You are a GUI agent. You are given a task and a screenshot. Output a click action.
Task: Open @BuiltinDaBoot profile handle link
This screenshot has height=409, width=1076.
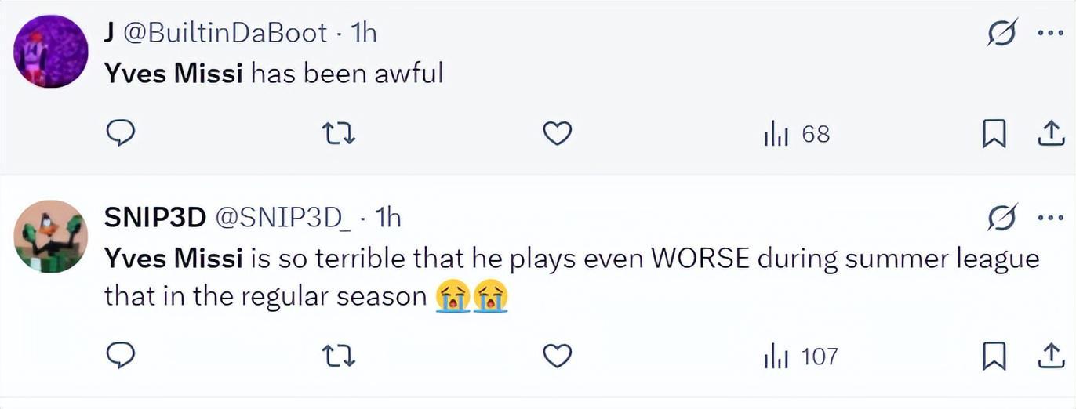coord(226,32)
